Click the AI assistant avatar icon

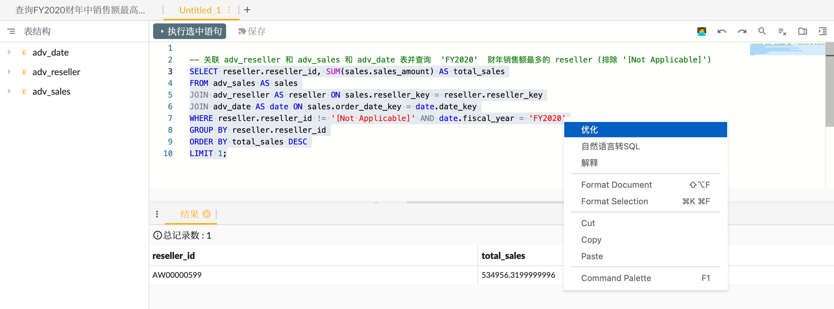pos(702,31)
